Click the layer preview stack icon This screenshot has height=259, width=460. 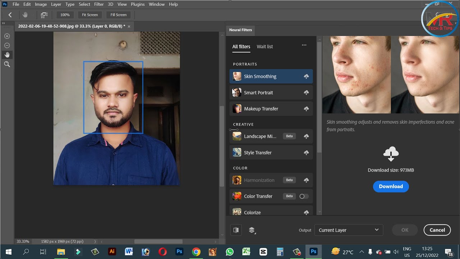[252, 230]
